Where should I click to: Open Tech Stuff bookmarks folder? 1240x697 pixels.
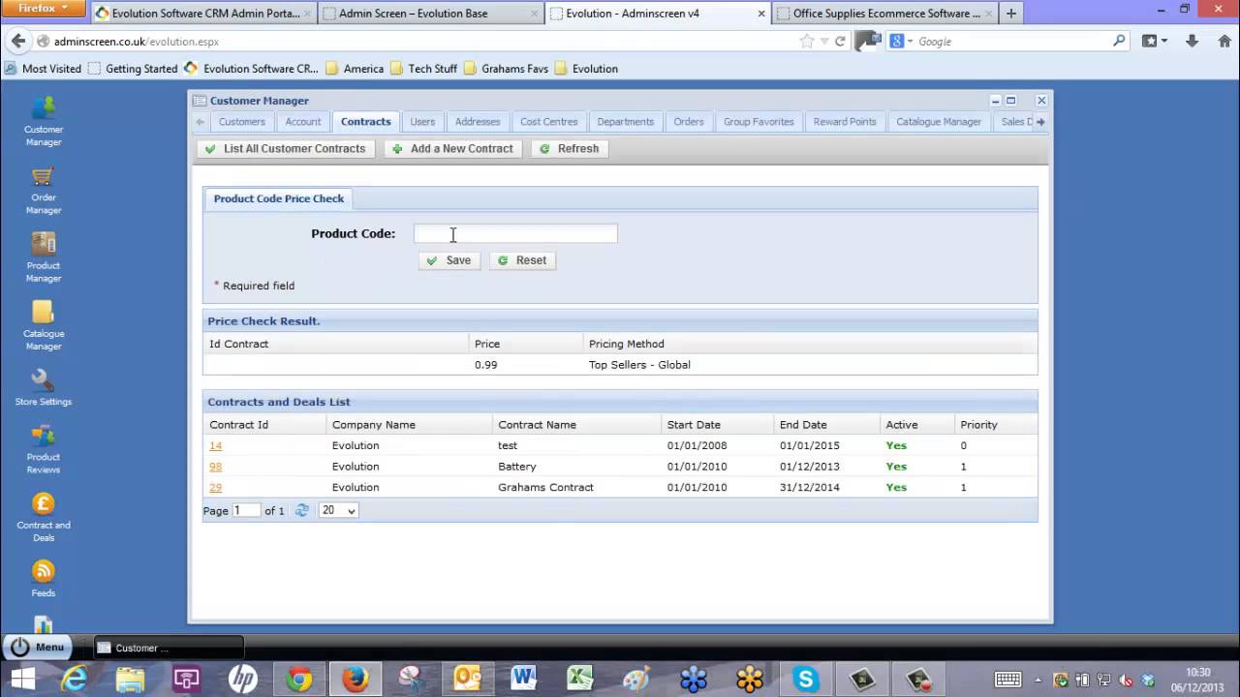click(x=424, y=69)
